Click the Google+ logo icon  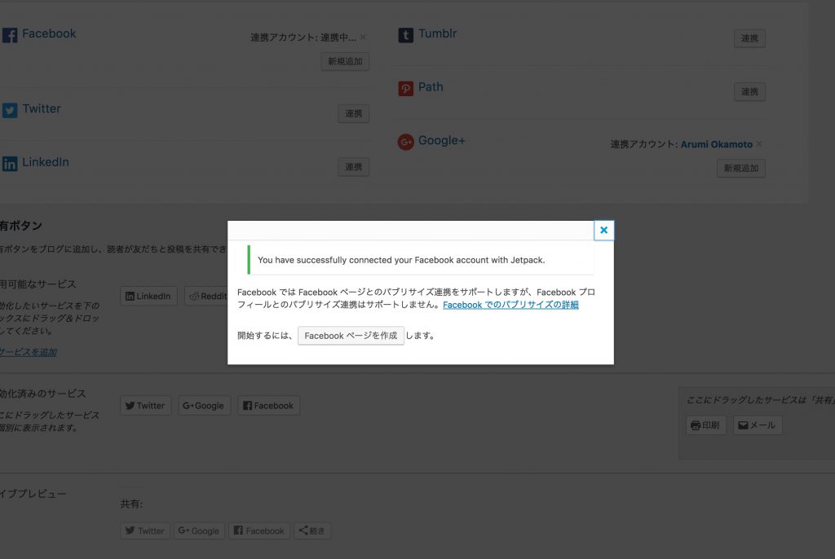pos(406,142)
